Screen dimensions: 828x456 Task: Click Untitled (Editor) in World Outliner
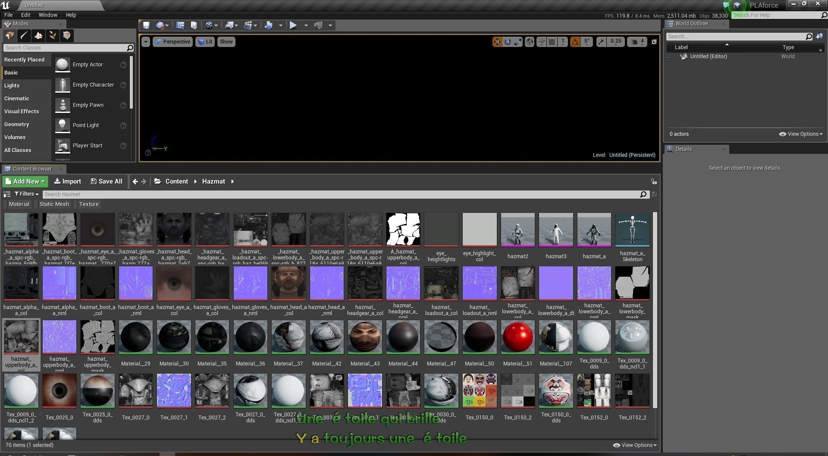[x=708, y=56]
